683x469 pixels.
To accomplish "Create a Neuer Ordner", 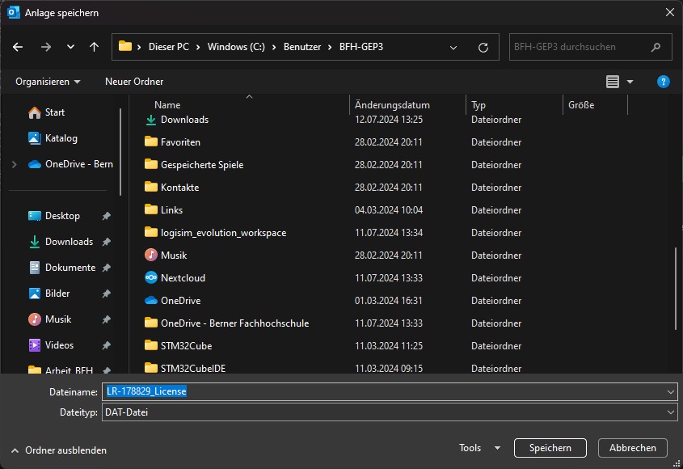I will (x=134, y=82).
